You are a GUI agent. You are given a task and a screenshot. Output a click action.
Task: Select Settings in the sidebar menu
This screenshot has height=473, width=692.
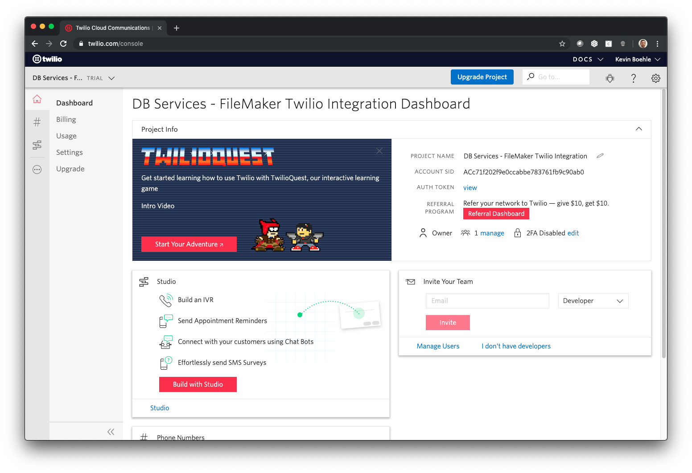pos(70,152)
